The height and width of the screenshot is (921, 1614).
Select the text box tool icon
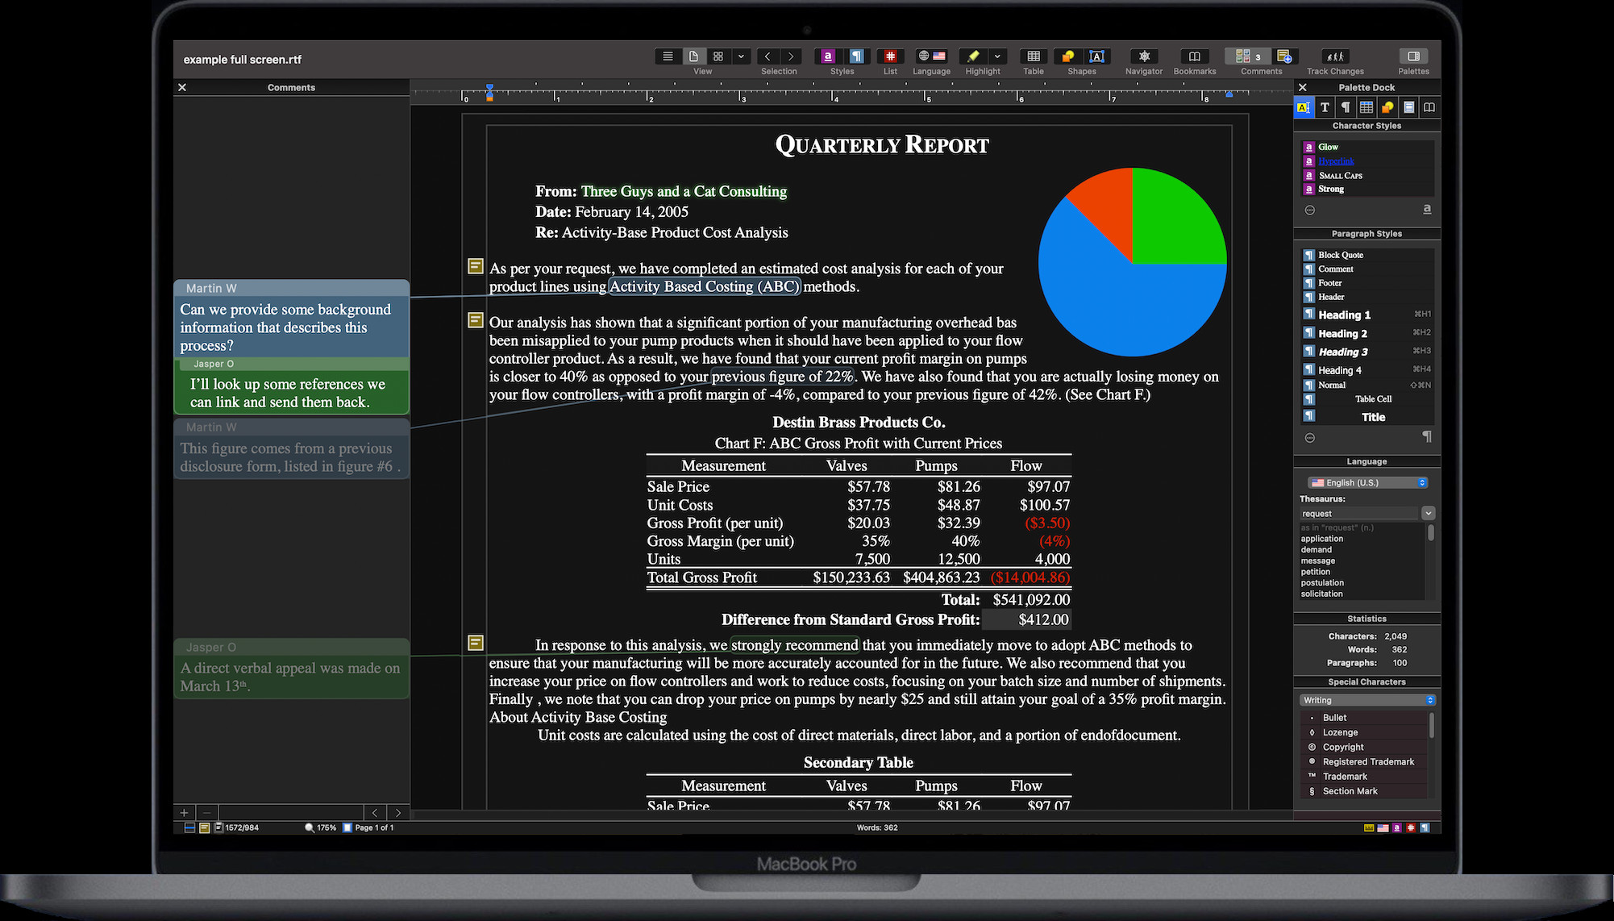[1096, 56]
